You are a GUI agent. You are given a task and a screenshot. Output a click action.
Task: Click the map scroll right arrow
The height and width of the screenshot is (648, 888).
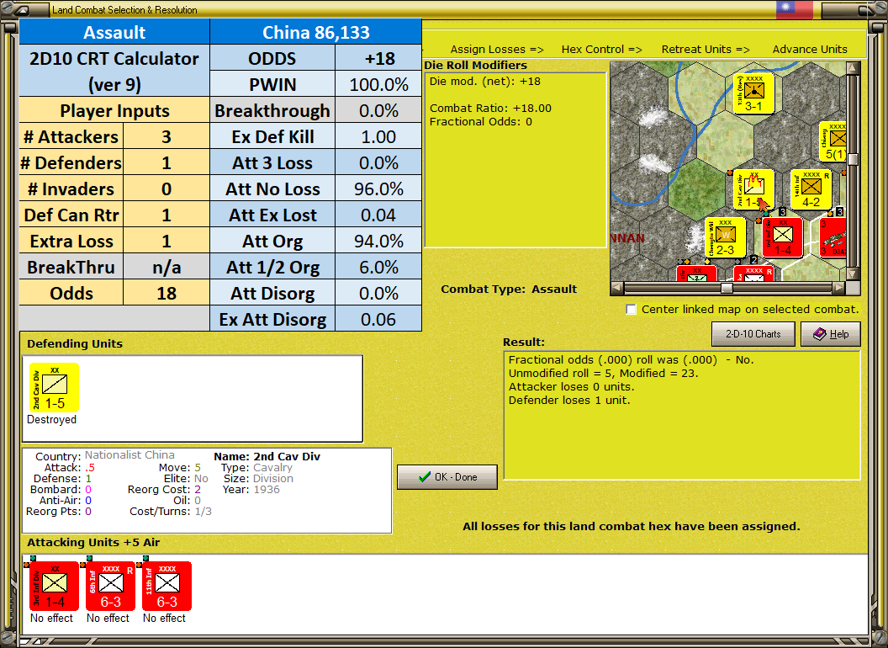click(838, 288)
